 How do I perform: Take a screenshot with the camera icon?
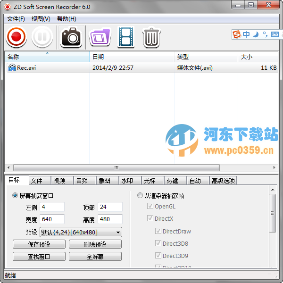[x=71, y=37]
